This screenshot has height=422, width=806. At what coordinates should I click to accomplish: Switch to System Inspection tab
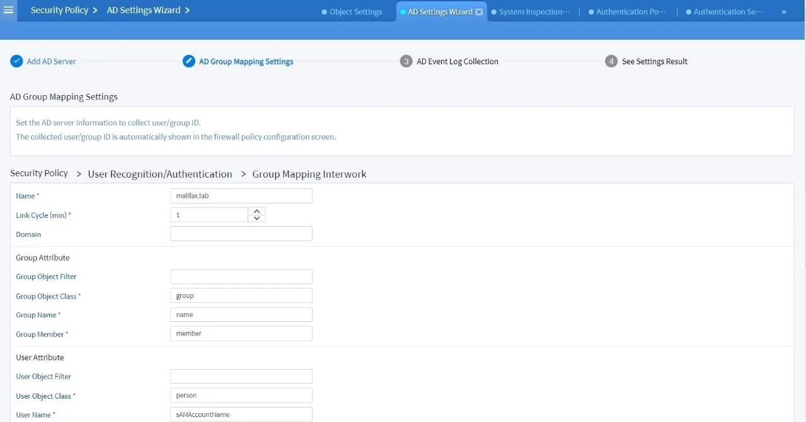[533, 12]
